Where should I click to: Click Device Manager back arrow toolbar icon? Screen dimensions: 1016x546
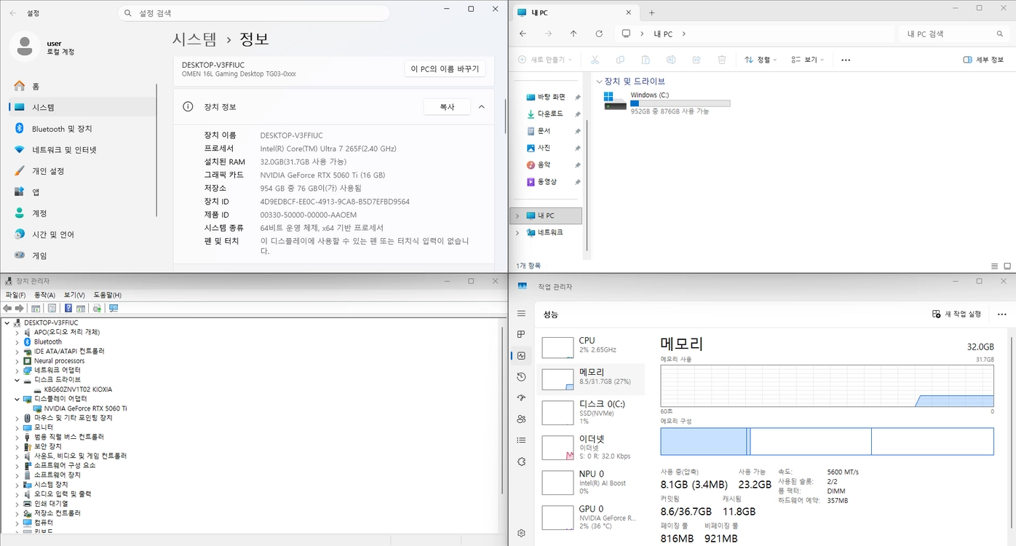pos(7,308)
